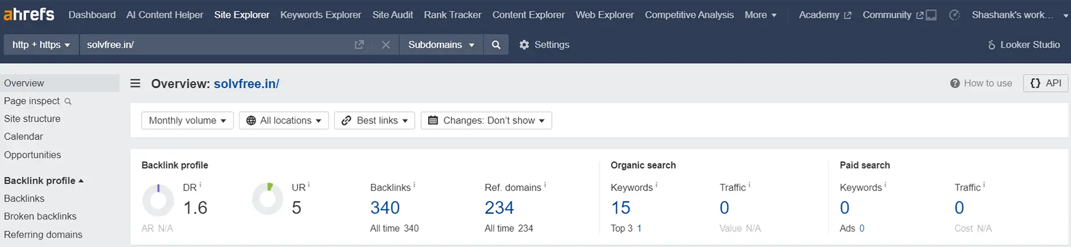The height and width of the screenshot is (247, 1071).
Task: Toggle the sidebar hamburger menu
Action: pyautogui.click(x=136, y=83)
